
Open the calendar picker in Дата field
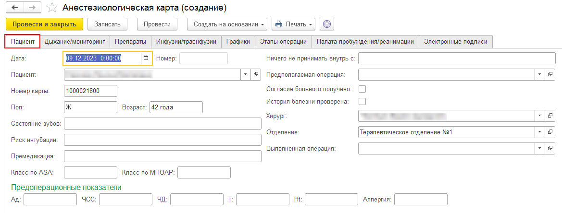(x=146, y=58)
